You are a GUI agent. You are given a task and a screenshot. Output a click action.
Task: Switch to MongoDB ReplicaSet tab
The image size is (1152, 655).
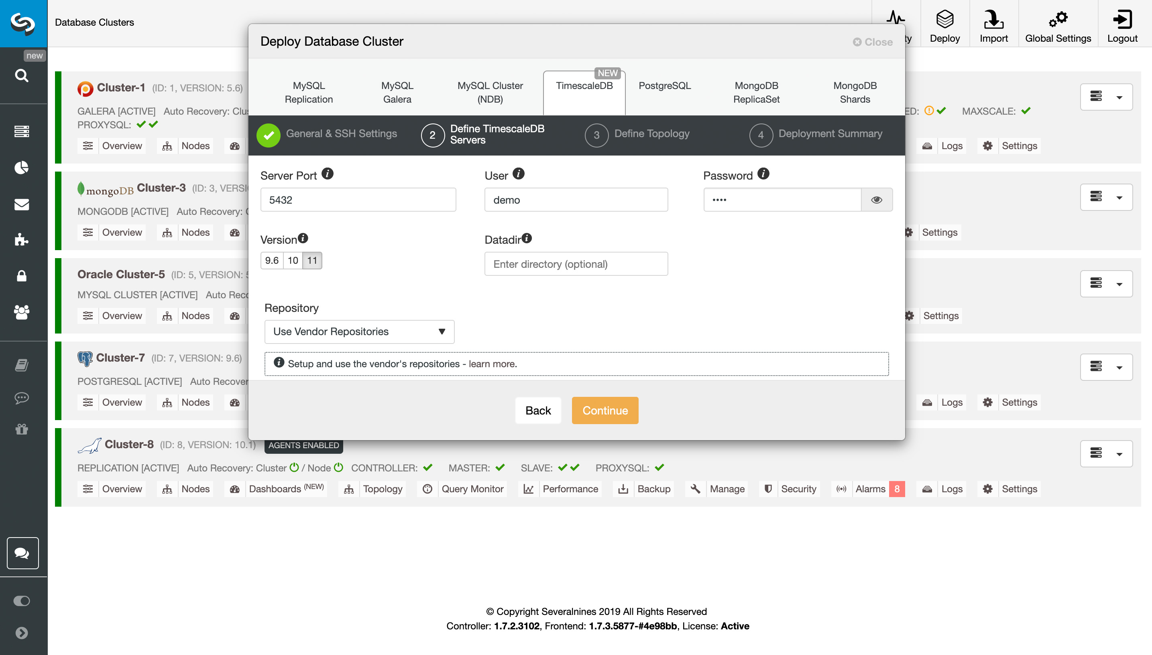[x=756, y=92]
